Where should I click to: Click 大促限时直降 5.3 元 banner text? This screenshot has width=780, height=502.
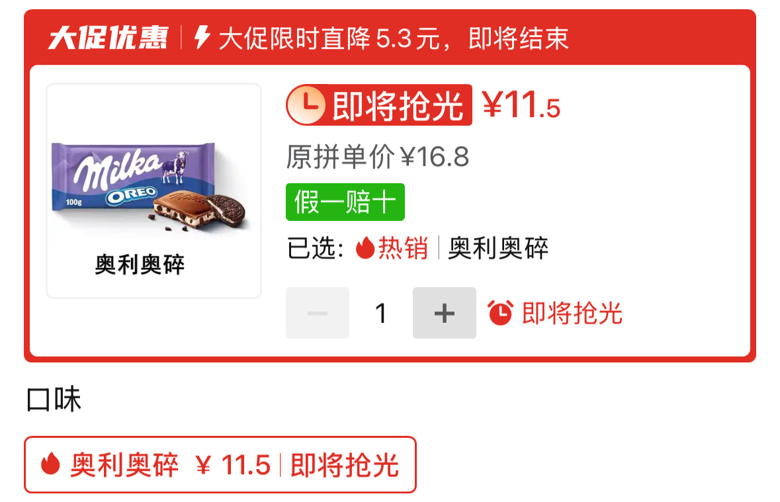[329, 38]
